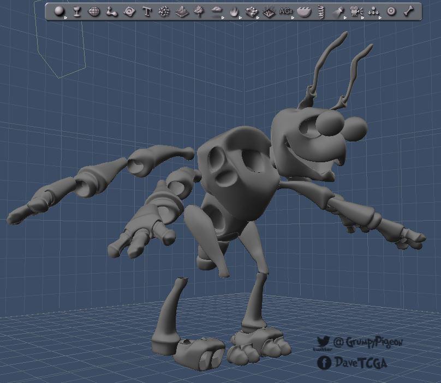Viewport: 441px width, 383px height.
Task: Insert a sphere primitive object
Action: (59, 11)
